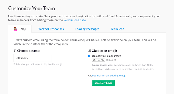Click the emoji name field containing leftshark
The height and width of the screenshot is (94, 174).
33,58
